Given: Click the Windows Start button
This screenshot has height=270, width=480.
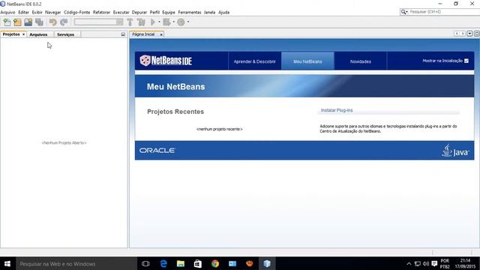Looking at the screenshot, I should click(7, 263).
